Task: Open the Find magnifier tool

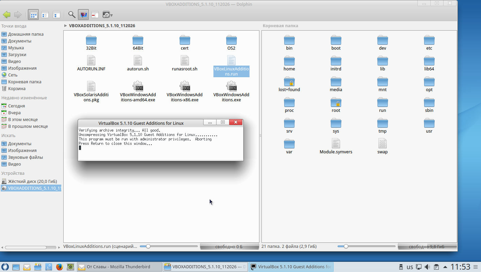Action: (72, 15)
